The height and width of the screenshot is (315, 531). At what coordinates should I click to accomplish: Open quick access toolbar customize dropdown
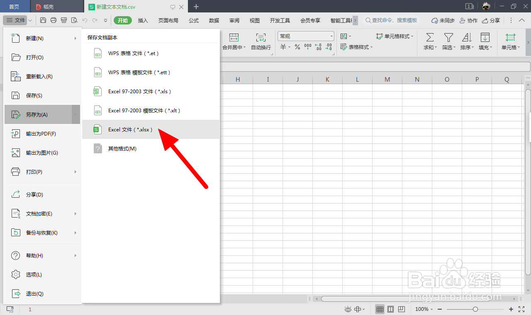(105, 20)
